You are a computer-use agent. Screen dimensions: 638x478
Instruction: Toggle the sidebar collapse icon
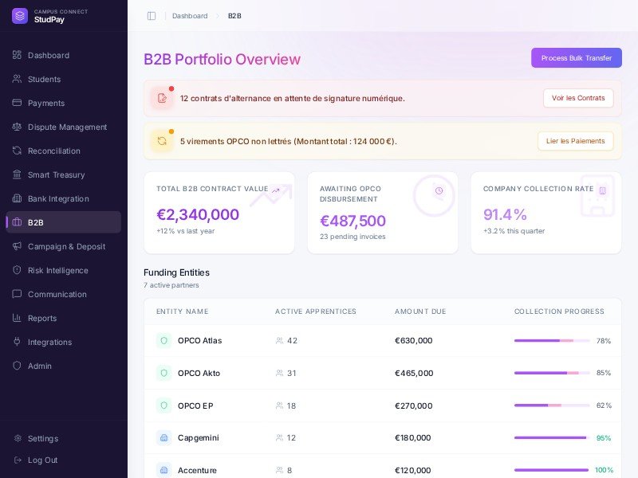[x=152, y=16]
